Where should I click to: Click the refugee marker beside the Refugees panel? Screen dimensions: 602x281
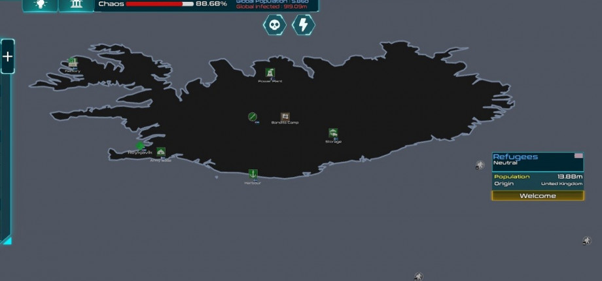(x=480, y=165)
